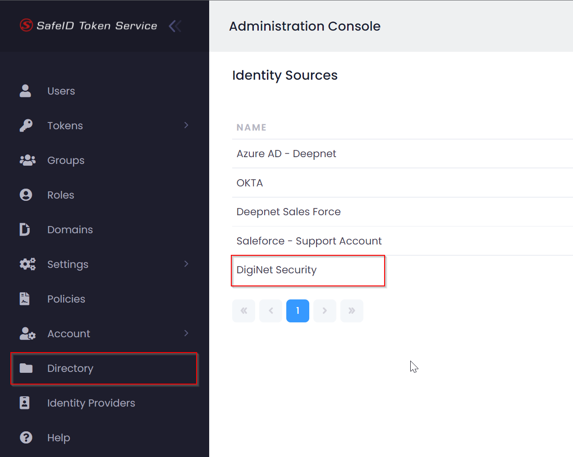This screenshot has width=573, height=457.
Task: Click the Groups people icon
Action: (27, 160)
